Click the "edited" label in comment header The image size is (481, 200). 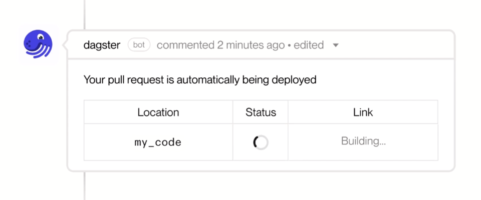[x=309, y=45]
